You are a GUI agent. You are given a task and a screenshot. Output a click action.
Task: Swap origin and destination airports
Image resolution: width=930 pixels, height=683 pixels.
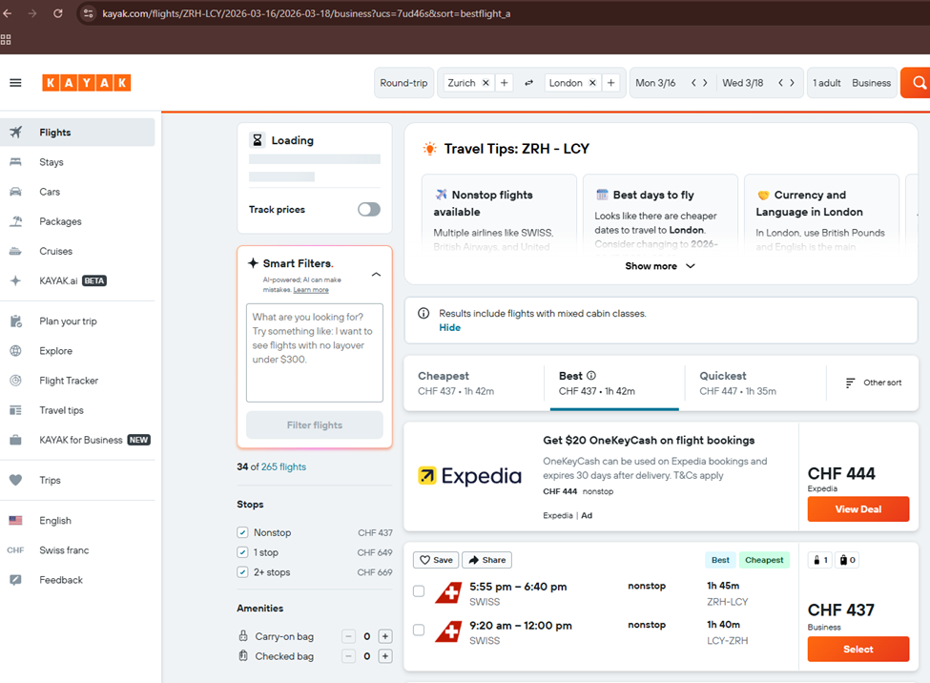(x=528, y=82)
